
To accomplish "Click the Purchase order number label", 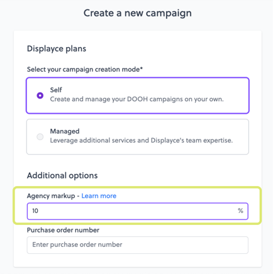I will (x=63, y=230).
